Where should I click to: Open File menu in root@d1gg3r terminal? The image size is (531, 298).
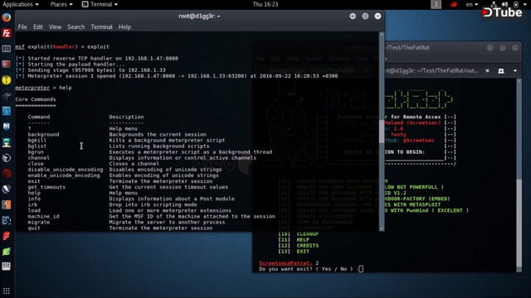click(x=22, y=27)
